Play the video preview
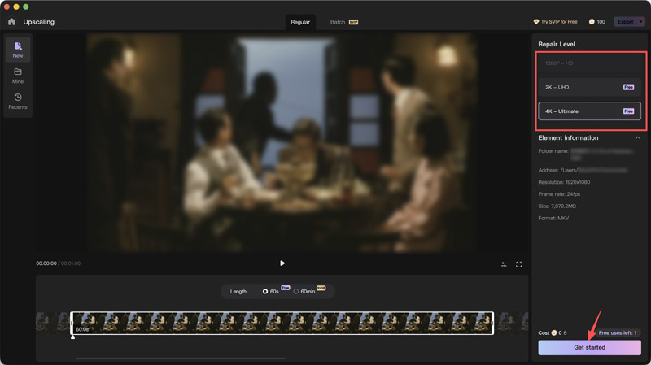The width and height of the screenshot is (651, 365). pos(282,263)
